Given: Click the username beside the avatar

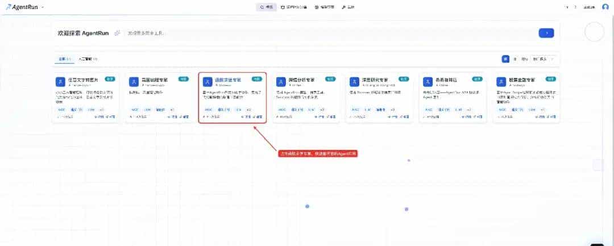Looking at the screenshot, I should click(x=590, y=7).
